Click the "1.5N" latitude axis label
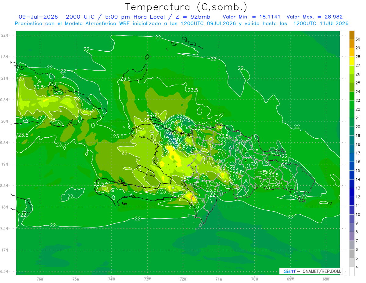 5,57
